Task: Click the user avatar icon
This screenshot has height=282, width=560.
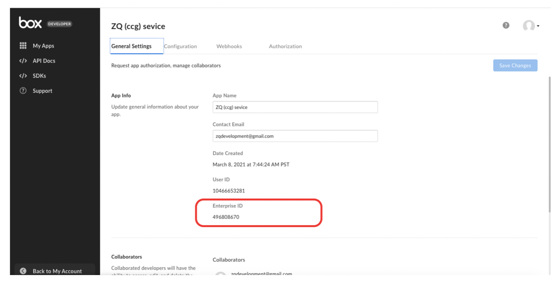Action: pos(529,26)
